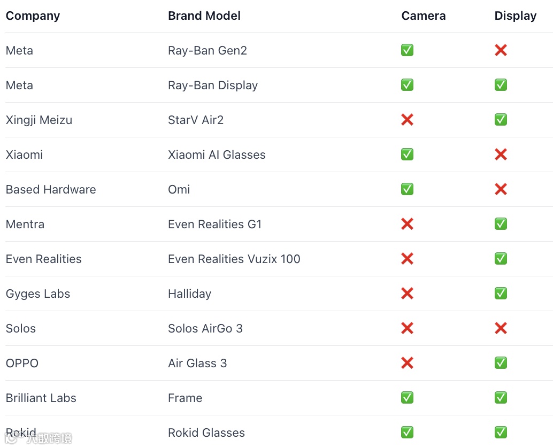Viewport: 553px width, 448px height.
Task: Click the Camera cross mark for Halliday
Action: tap(407, 293)
